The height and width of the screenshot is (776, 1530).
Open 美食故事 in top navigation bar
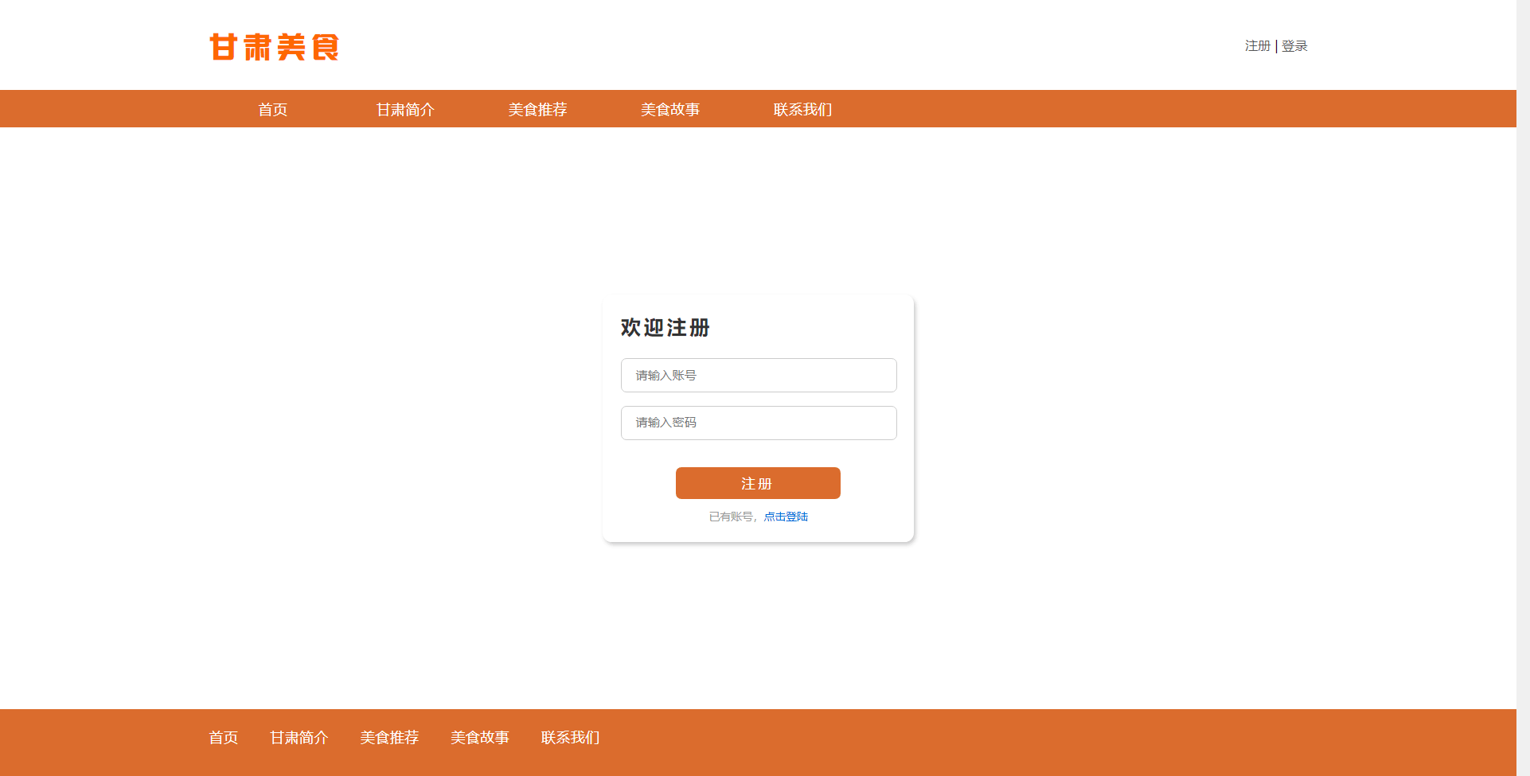[x=670, y=110]
